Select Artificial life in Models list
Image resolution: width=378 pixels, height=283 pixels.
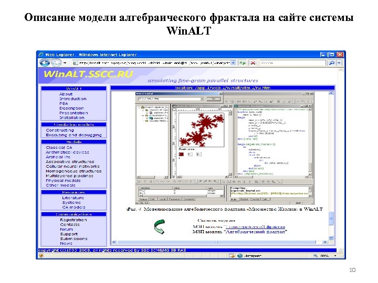58,157
